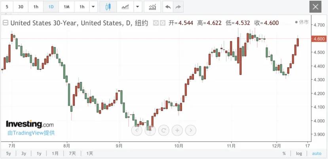Toggle auto scale
The image size is (328, 159).
(x=317, y=153)
